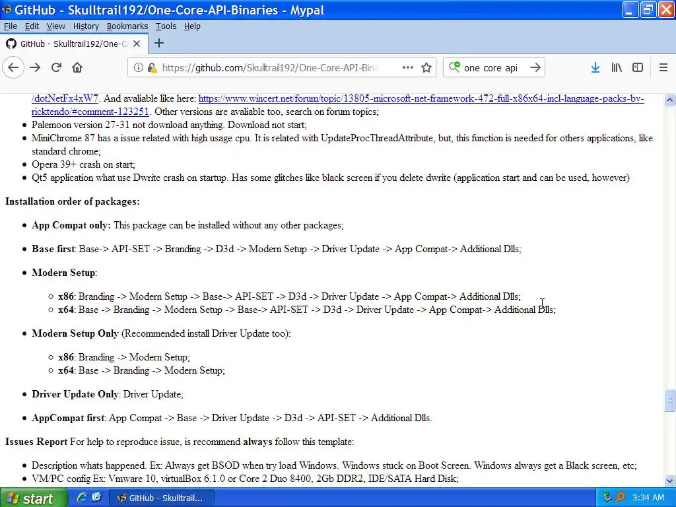Image resolution: width=676 pixels, height=507 pixels.
Task: Click the 3:34 AM system clock
Action: (x=648, y=498)
